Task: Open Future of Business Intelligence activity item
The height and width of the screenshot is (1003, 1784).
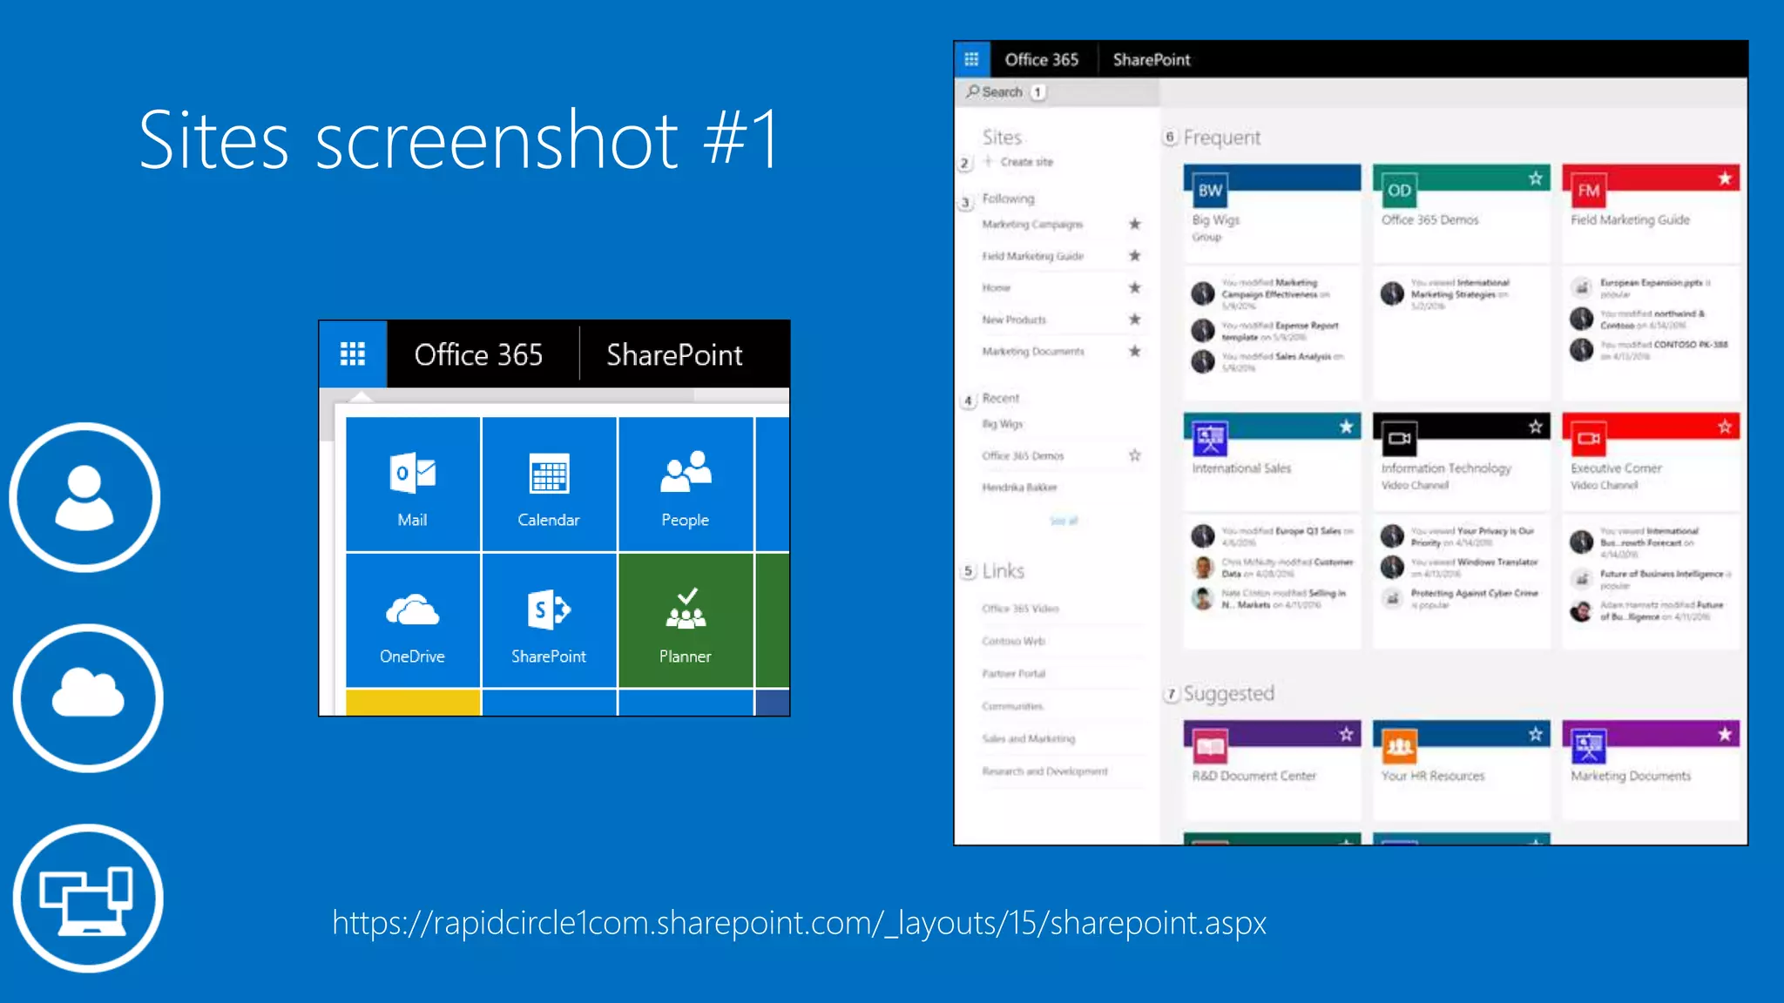Action: [x=1666, y=579]
